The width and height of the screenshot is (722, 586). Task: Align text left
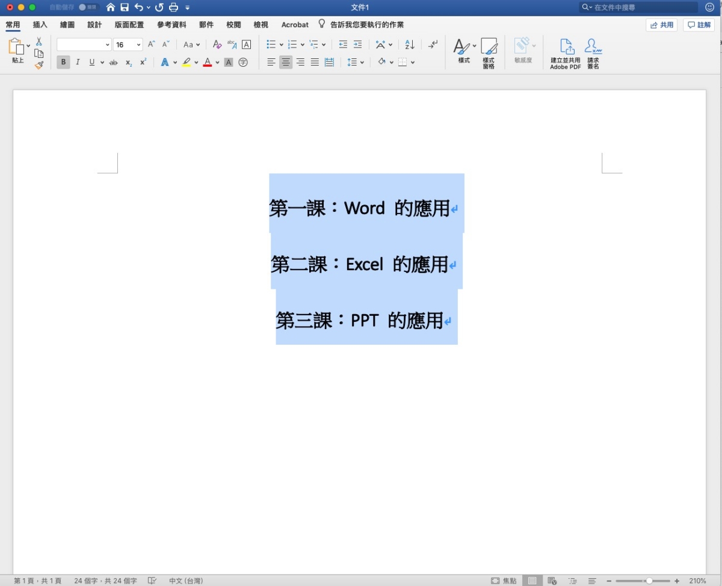271,62
